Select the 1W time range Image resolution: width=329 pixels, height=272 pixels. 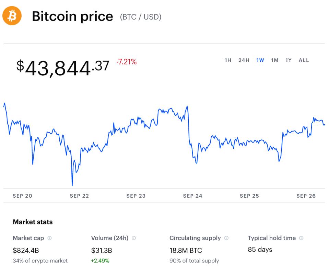(260, 60)
